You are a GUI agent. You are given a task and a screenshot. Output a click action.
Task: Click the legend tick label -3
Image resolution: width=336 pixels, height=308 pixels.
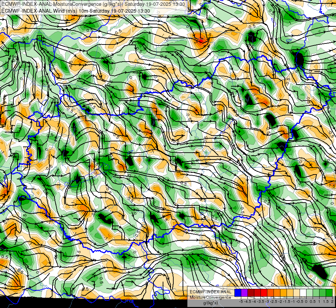coord(267,301)
